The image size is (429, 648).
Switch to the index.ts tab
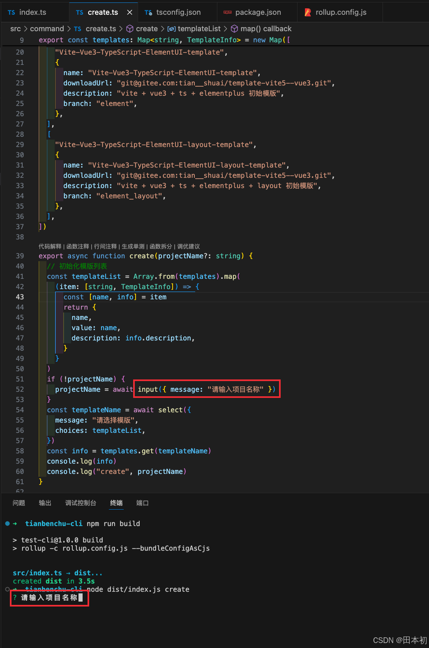coord(27,12)
